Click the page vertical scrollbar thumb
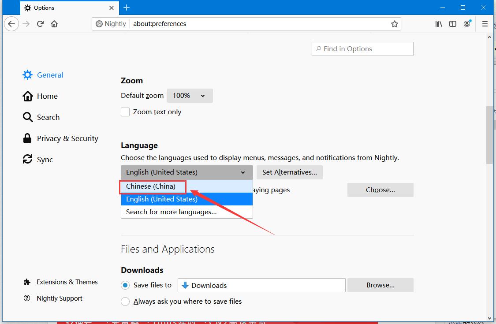The height and width of the screenshot is (324, 496). click(x=489, y=135)
